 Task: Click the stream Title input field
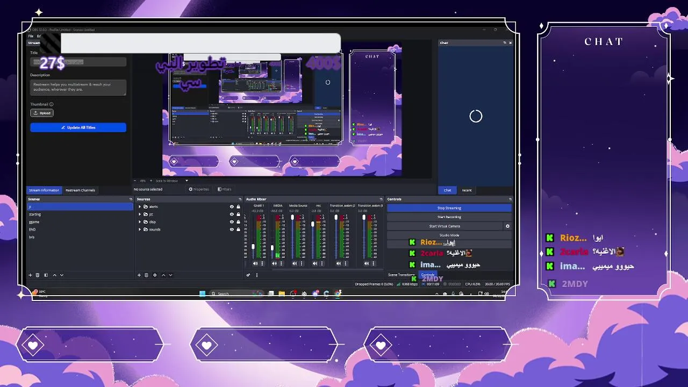(x=78, y=62)
